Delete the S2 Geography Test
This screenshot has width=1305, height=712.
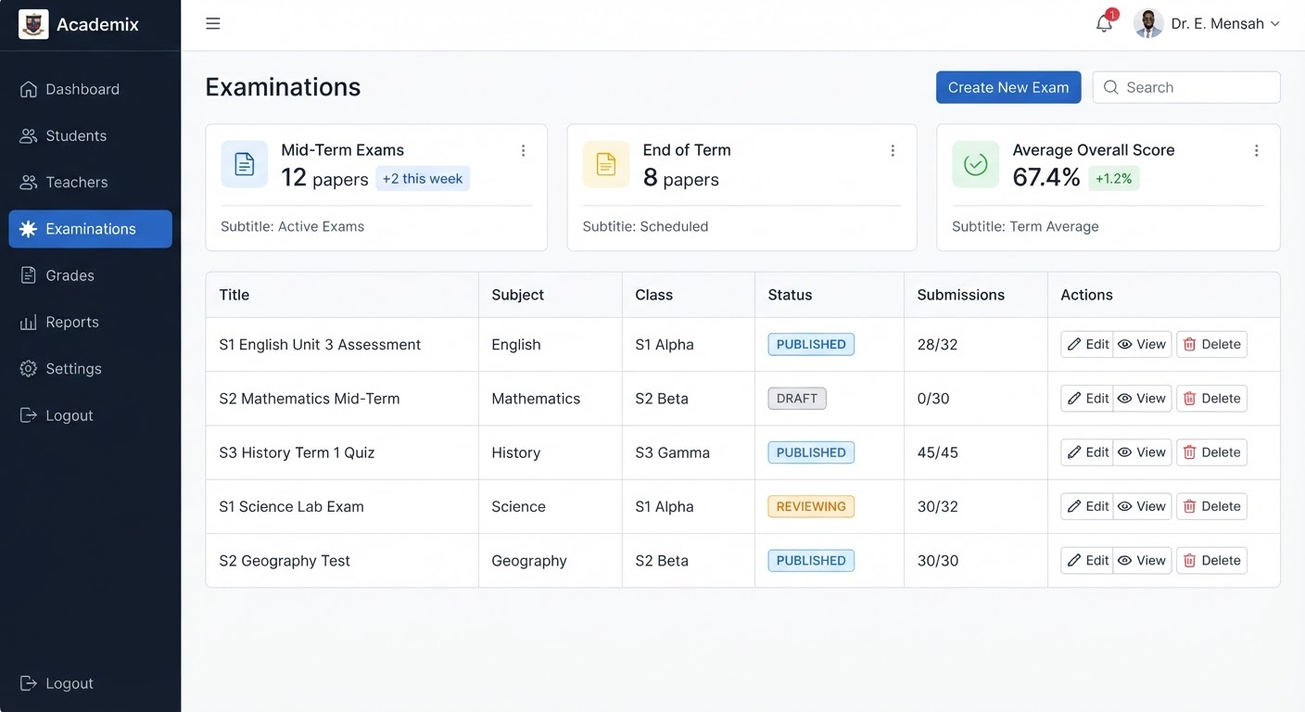[x=1211, y=560]
